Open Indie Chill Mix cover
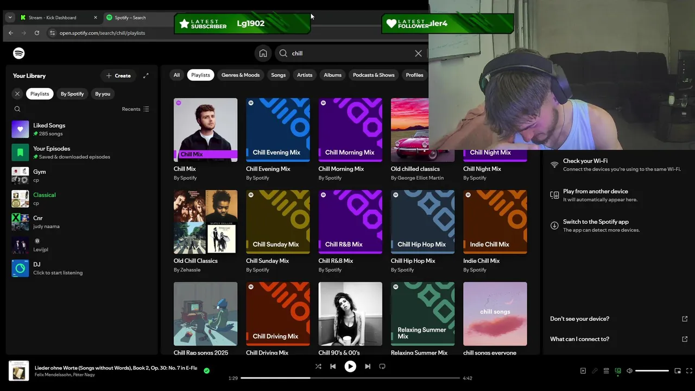Viewport: 695px width, 391px height. click(495, 222)
